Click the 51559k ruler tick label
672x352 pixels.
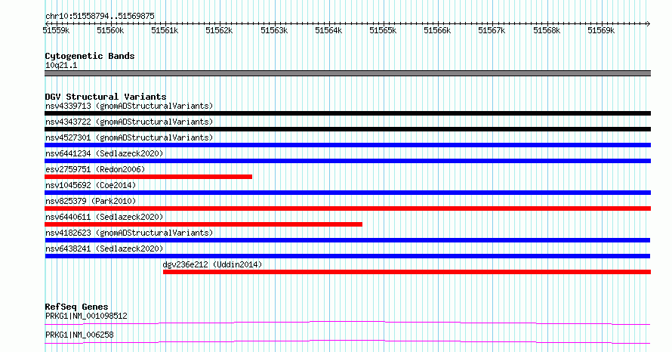(x=56, y=30)
